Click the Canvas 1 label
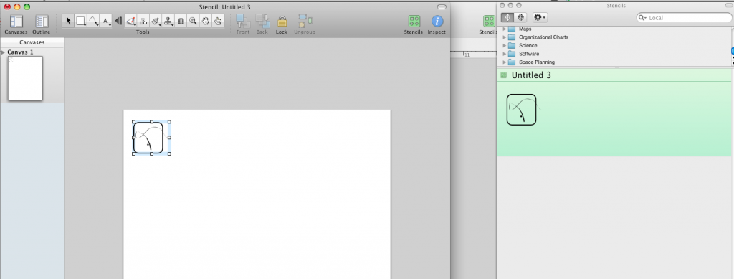This screenshot has width=734, height=279. point(20,52)
